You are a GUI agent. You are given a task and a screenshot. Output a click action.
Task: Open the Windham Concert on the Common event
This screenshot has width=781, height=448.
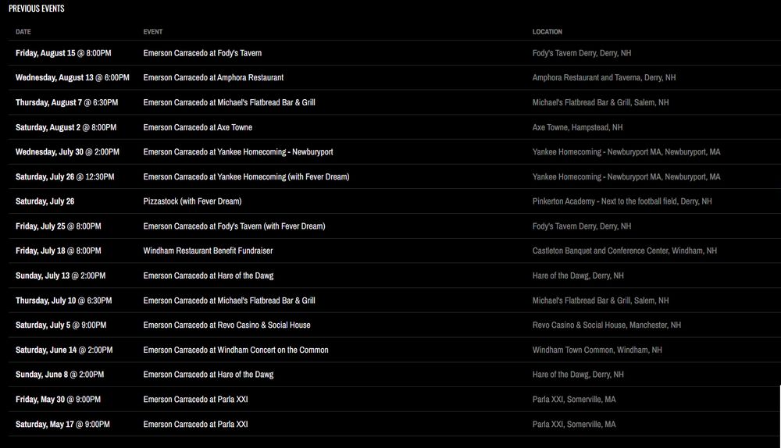[236, 350]
